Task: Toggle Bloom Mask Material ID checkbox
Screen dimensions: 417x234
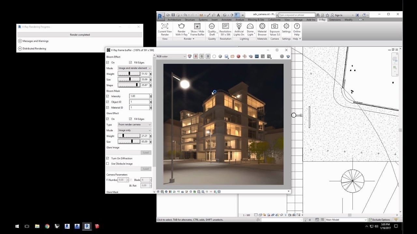Action: click(x=108, y=108)
